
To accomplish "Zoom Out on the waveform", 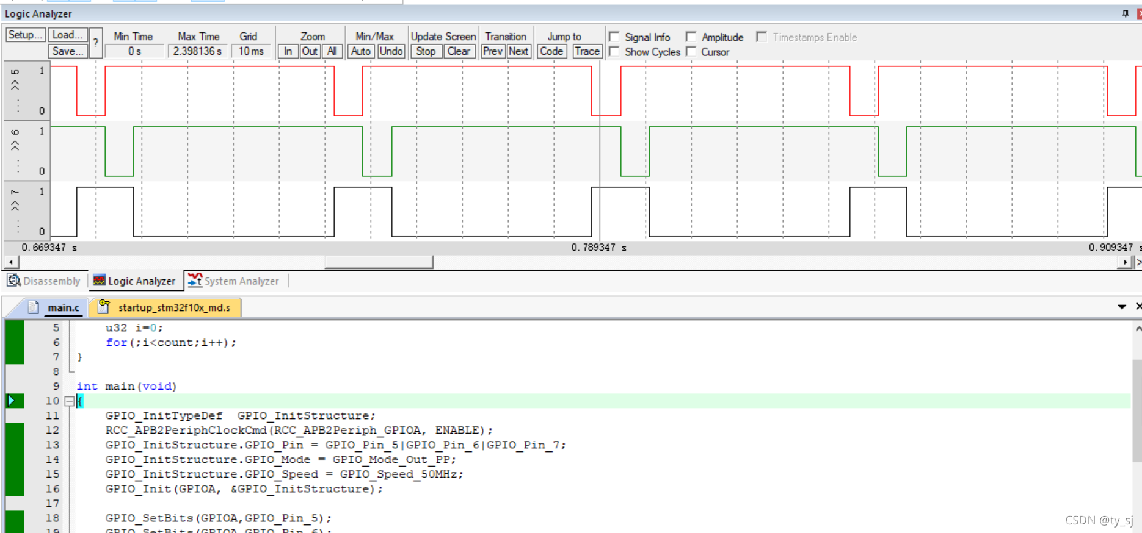I will pyautogui.click(x=310, y=51).
